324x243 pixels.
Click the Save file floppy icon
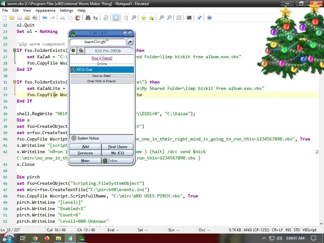(x=20, y=18)
